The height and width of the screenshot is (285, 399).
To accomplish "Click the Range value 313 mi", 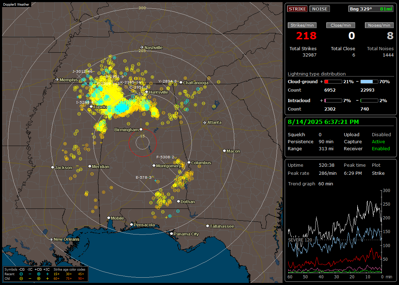I will [326, 148].
